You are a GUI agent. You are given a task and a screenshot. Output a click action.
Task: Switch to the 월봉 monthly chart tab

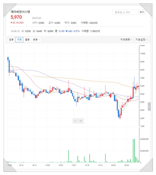tap(27, 40)
